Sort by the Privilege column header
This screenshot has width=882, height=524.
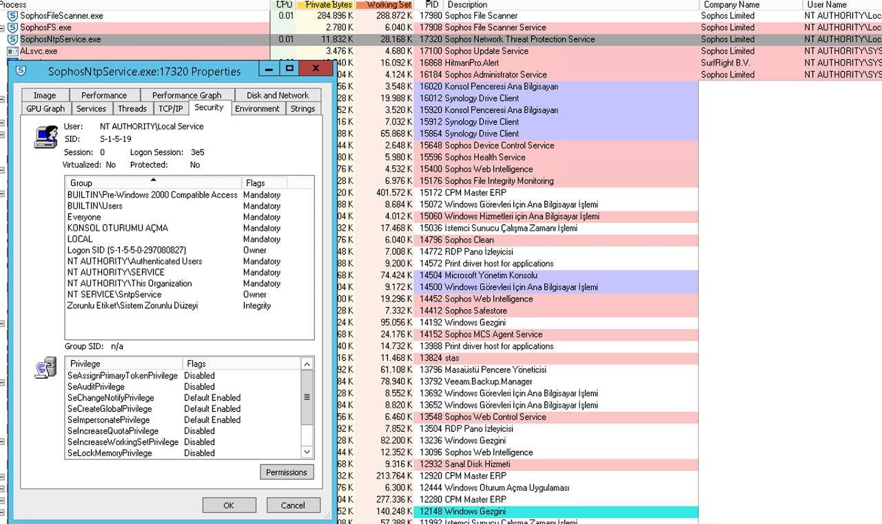click(x=123, y=364)
